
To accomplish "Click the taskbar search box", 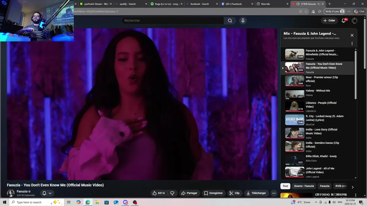I will [x=37, y=202].
